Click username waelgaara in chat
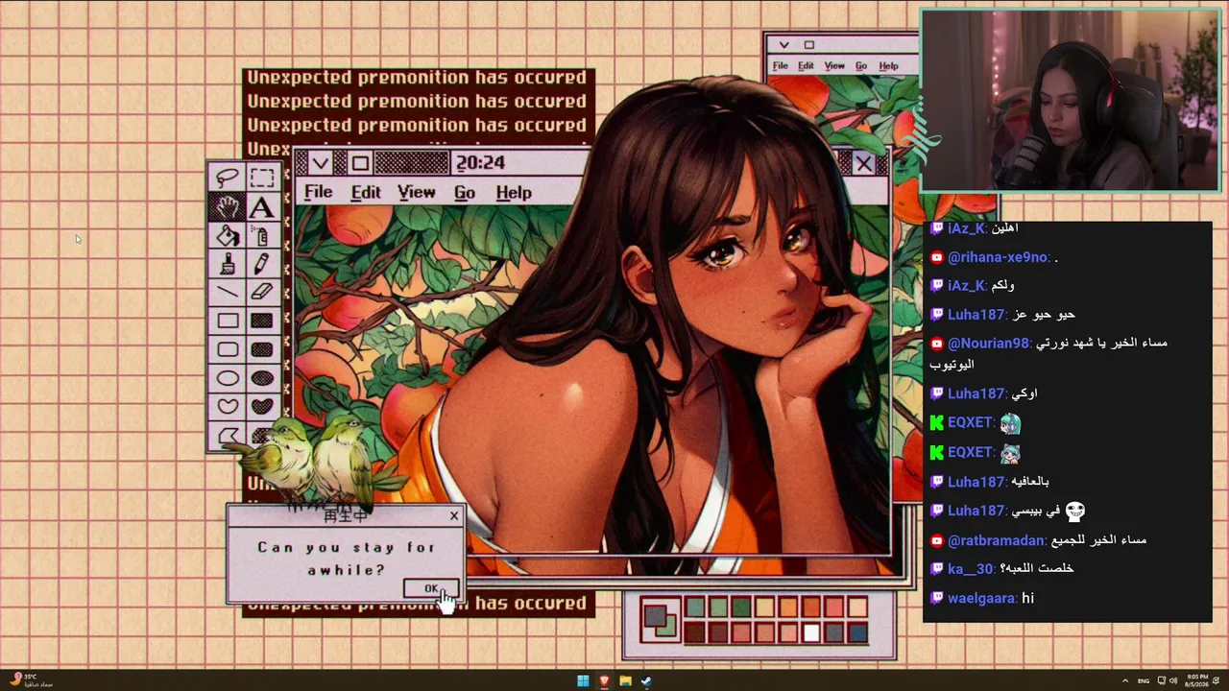1229x691 pixels. (x=981, y=598)
